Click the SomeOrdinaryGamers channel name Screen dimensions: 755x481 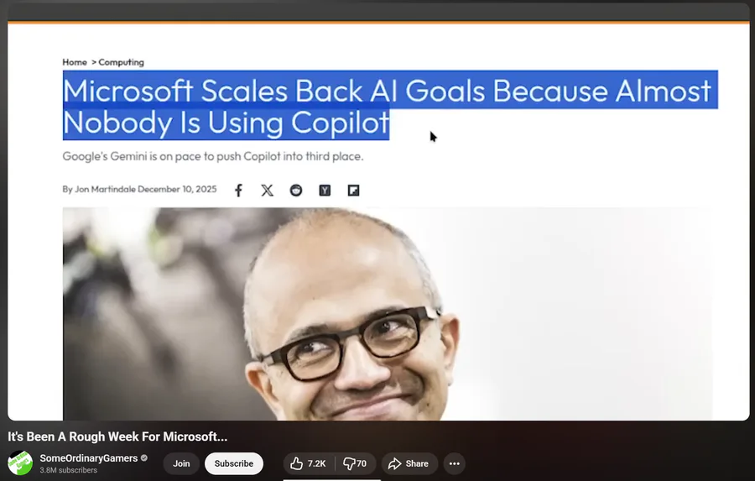coord(89,458)
